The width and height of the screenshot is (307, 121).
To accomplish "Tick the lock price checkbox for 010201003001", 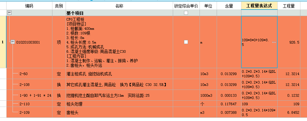I will coord(186,42).
